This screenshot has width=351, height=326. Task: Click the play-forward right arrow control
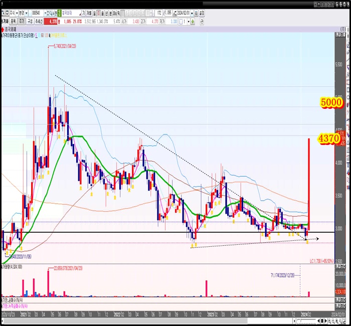[326, 321]
